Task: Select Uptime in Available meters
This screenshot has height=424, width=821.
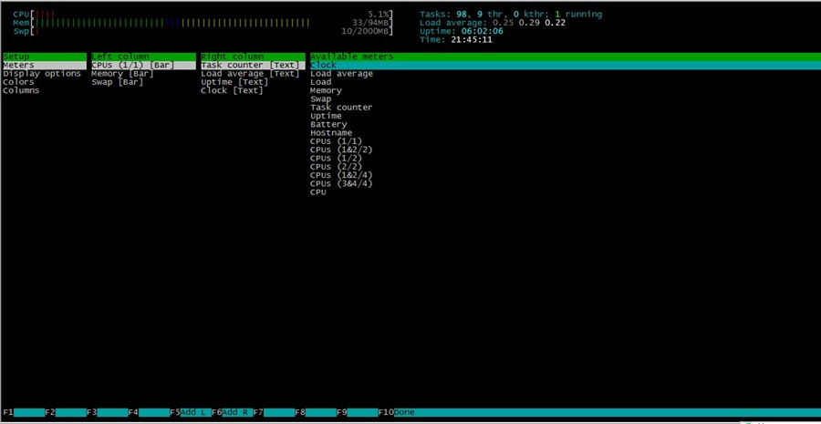Action: pyautogui.click(x=326, y=116)
